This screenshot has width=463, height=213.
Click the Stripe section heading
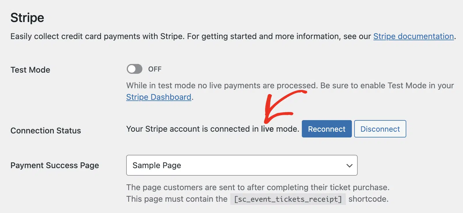pos(27,18)
